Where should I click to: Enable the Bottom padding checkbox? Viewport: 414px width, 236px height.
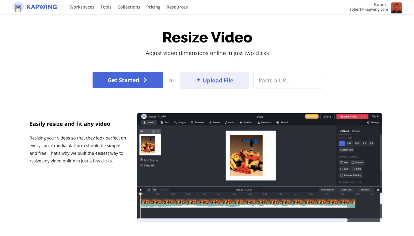[353, 162]
